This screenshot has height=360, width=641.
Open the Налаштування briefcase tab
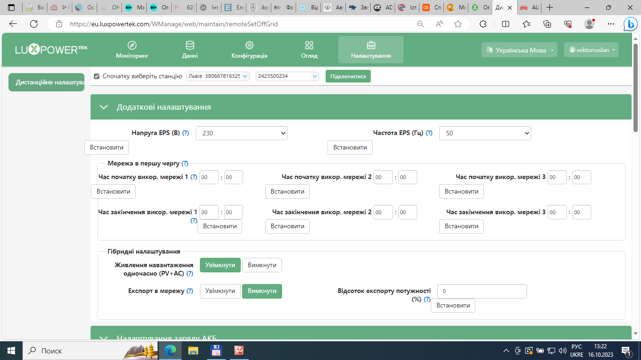371,50
